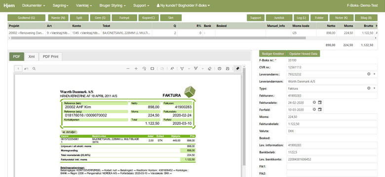Click the Projekt cell '20002 <Renovering Dan...'

point(27,33)
